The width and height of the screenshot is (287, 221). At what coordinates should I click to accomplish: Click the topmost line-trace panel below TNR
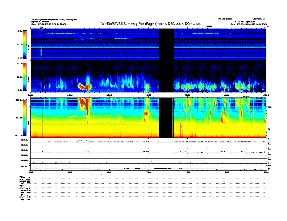coord(149,140)
